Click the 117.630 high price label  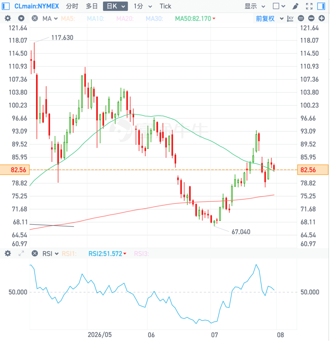(62, 38)
